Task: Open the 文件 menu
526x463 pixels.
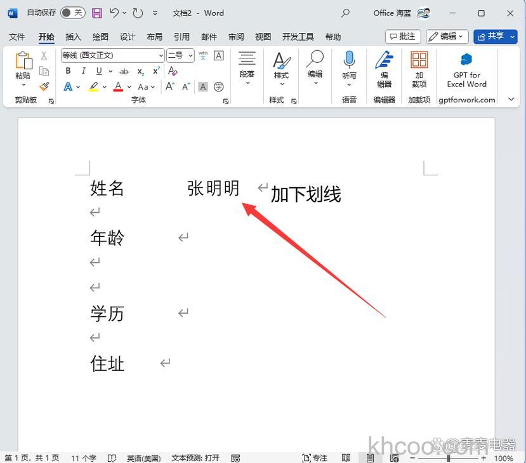Action: 17,36
